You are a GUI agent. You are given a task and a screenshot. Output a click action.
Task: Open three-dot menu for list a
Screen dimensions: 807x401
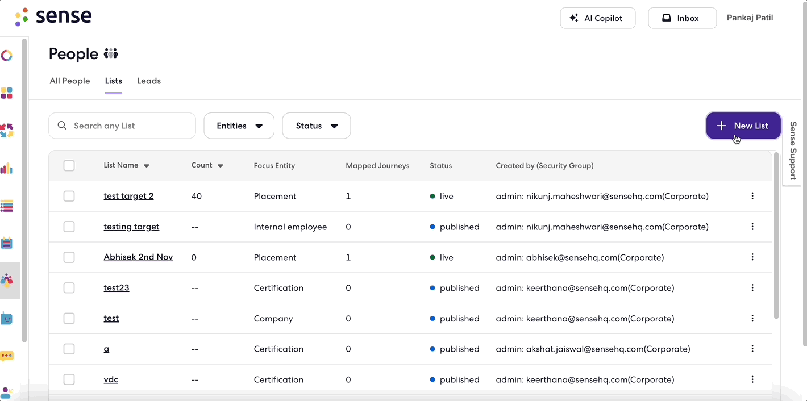tap(752, 349)
